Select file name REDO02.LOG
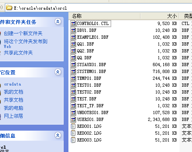 89,133
